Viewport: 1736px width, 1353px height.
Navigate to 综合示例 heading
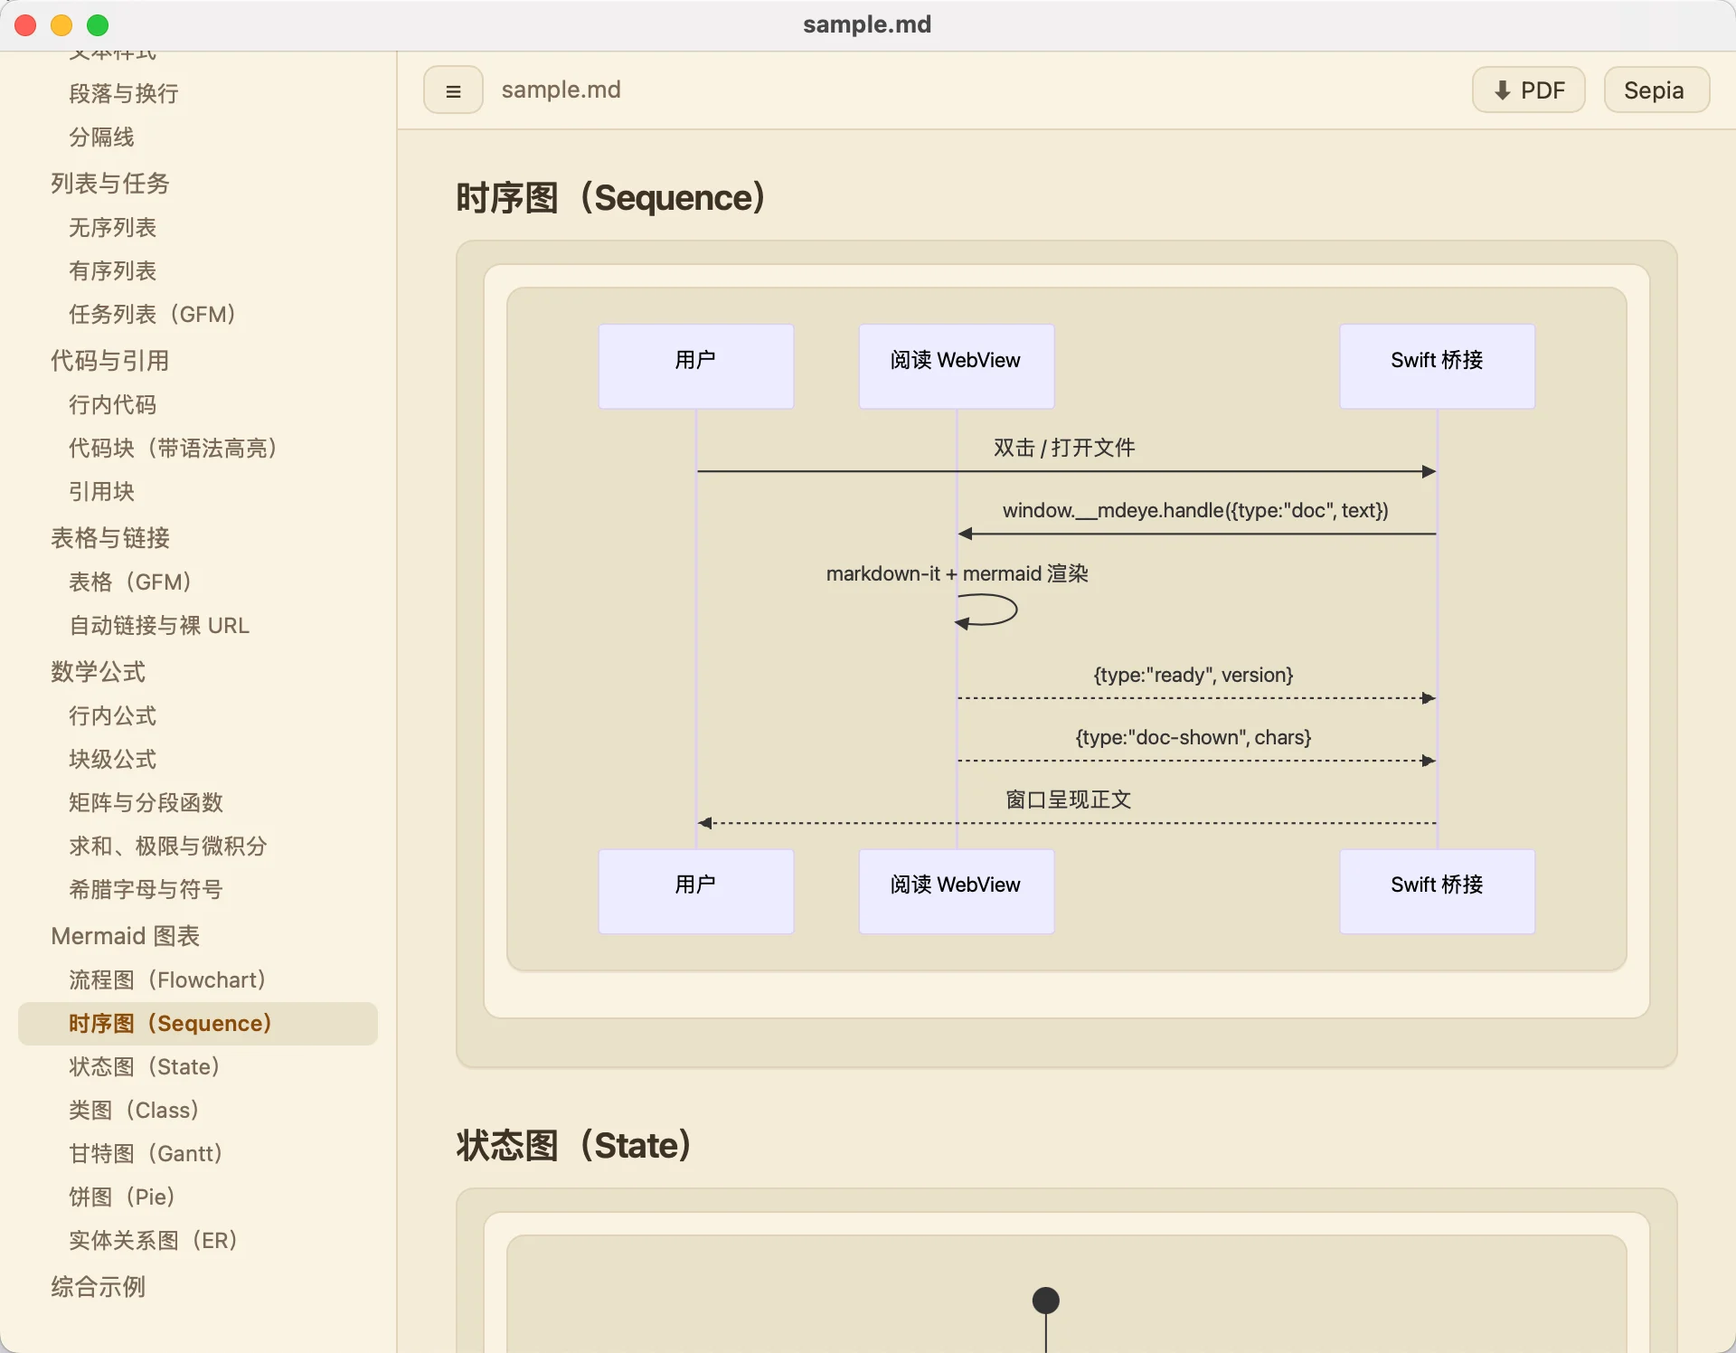click(99, 1287)
